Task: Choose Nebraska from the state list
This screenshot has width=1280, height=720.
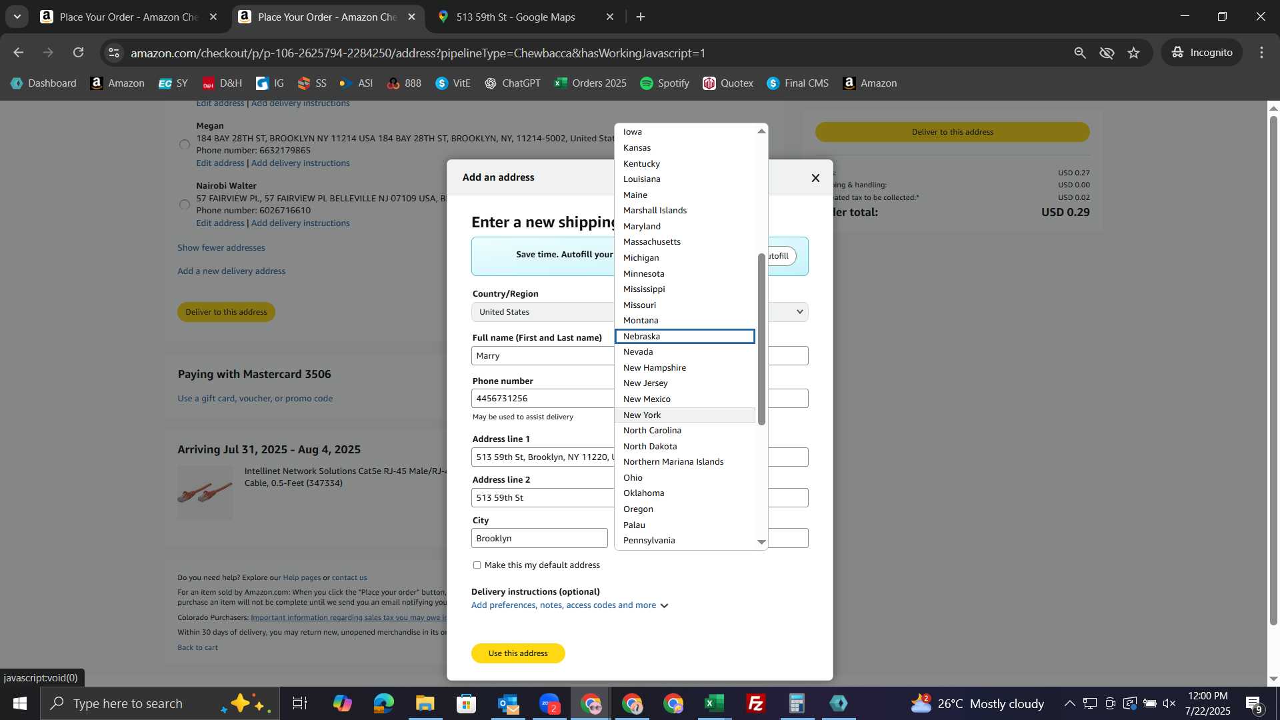Action: point(685,337)
